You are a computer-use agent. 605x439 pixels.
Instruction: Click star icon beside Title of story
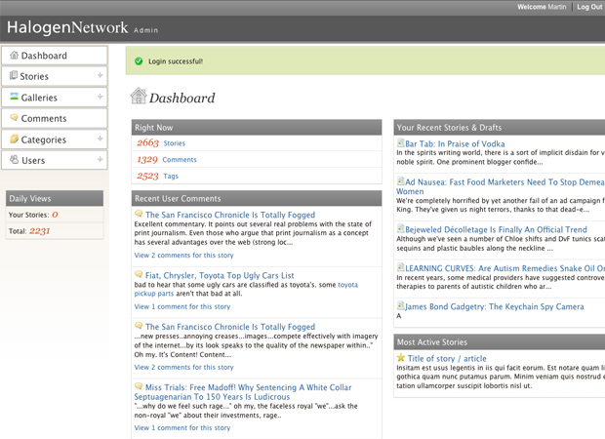tap(401, 358)
